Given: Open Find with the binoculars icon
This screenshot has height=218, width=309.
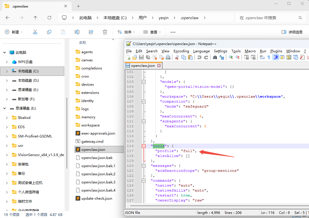Looking at the screenshot, I should 215,57.
